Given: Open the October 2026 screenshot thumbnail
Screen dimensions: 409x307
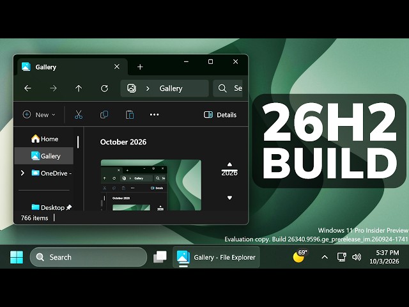Looking at the screenshot, I should point(151,185).
